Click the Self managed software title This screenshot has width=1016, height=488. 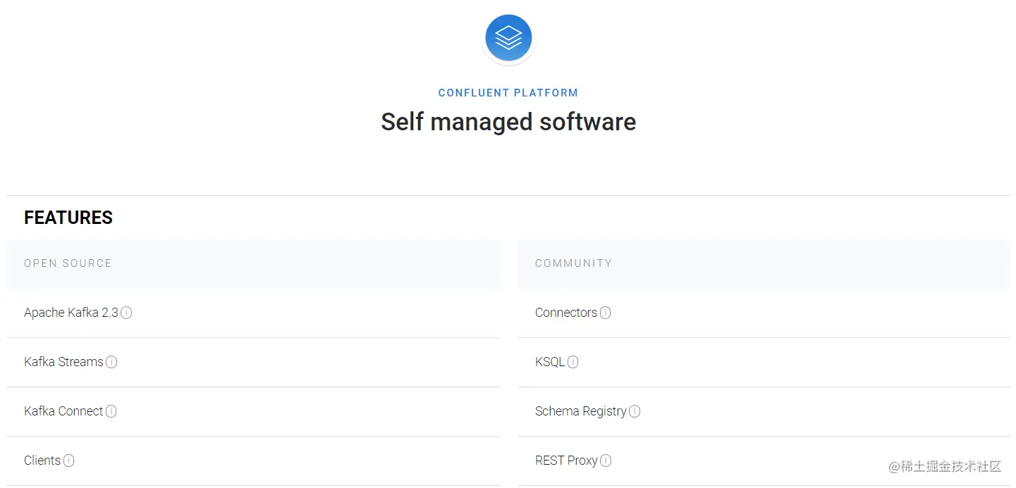click(x=508, y=122)
